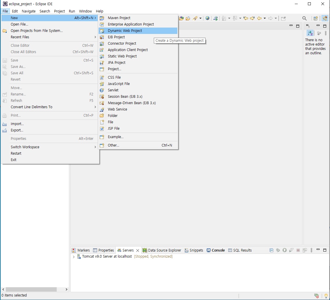Open the Forward history dropdown arrow
The width and height of the screenshot is (330, 300).
(276, 19)
